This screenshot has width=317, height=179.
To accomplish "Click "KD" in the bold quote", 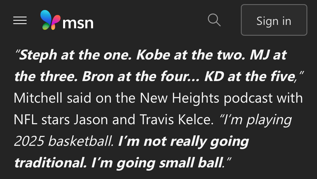I will click(214, 77).
